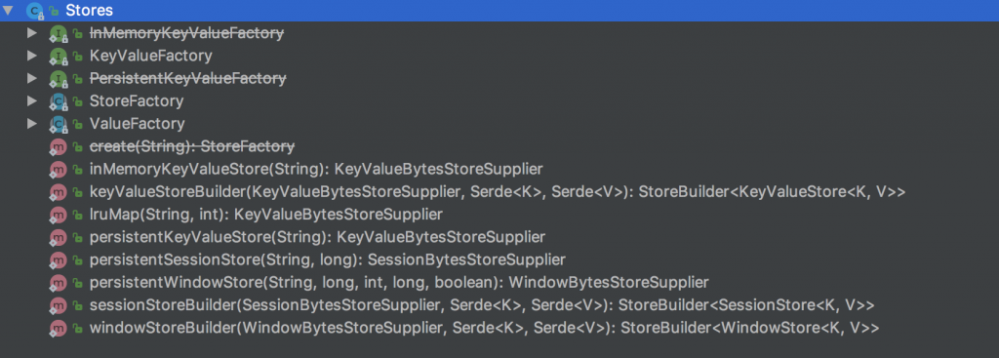Select the inMemoryKeyValueStore(String) method
The height and width of the screenshot is (358, 999).
click(317, 170)
